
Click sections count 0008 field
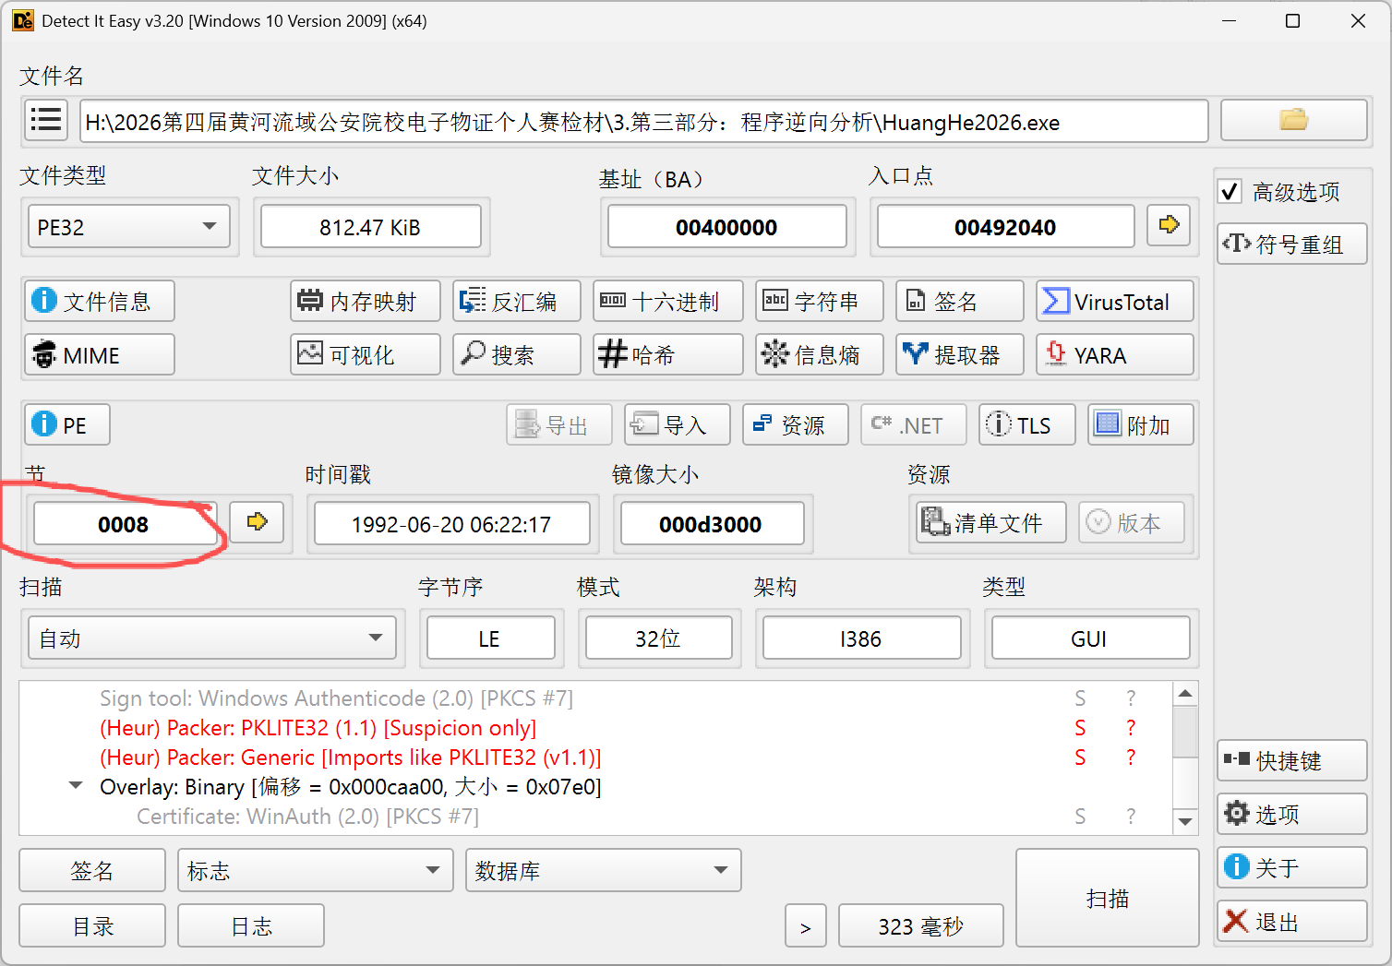tap(126, 524)
